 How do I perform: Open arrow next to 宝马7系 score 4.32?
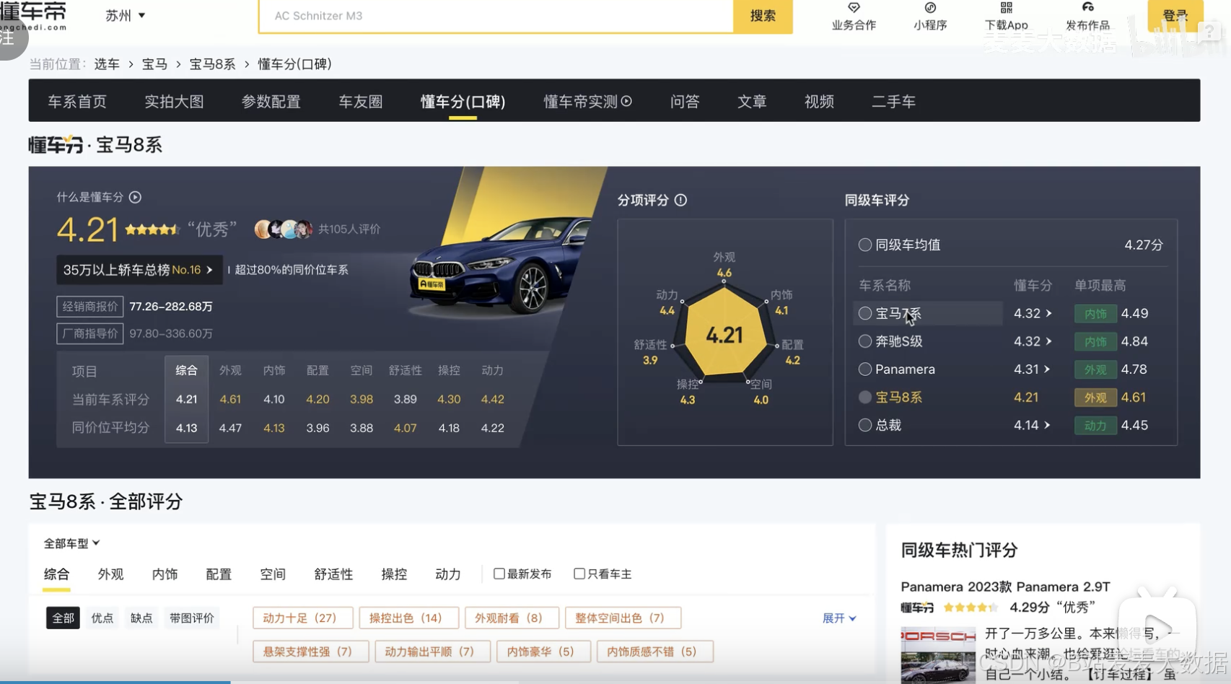click(1048, 313)
